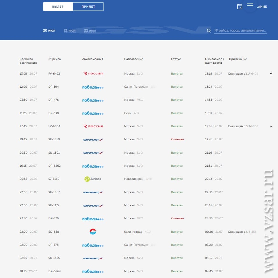Focus the flight number search field
This screenshot has width=278, height=278.
[x=240, y=31]
